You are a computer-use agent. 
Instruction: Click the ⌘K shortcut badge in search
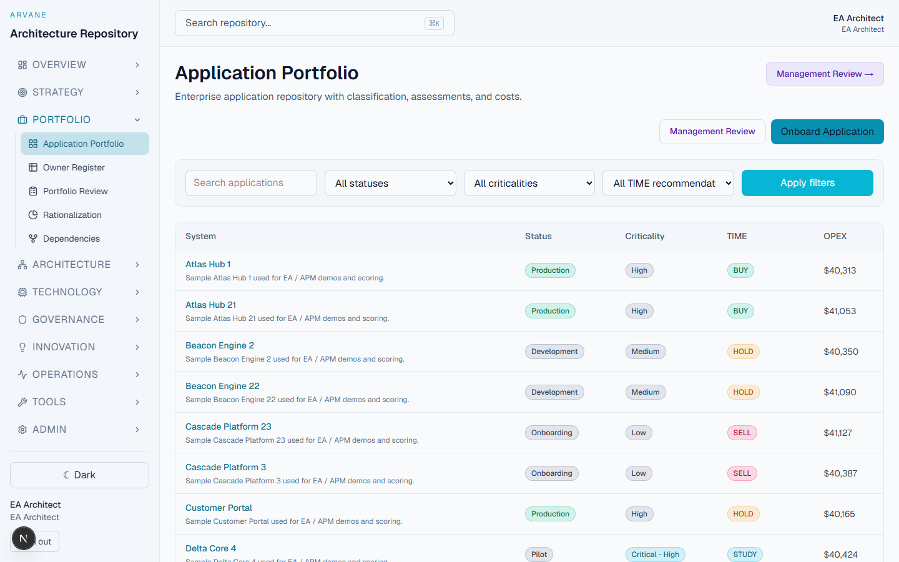point(434,23)
